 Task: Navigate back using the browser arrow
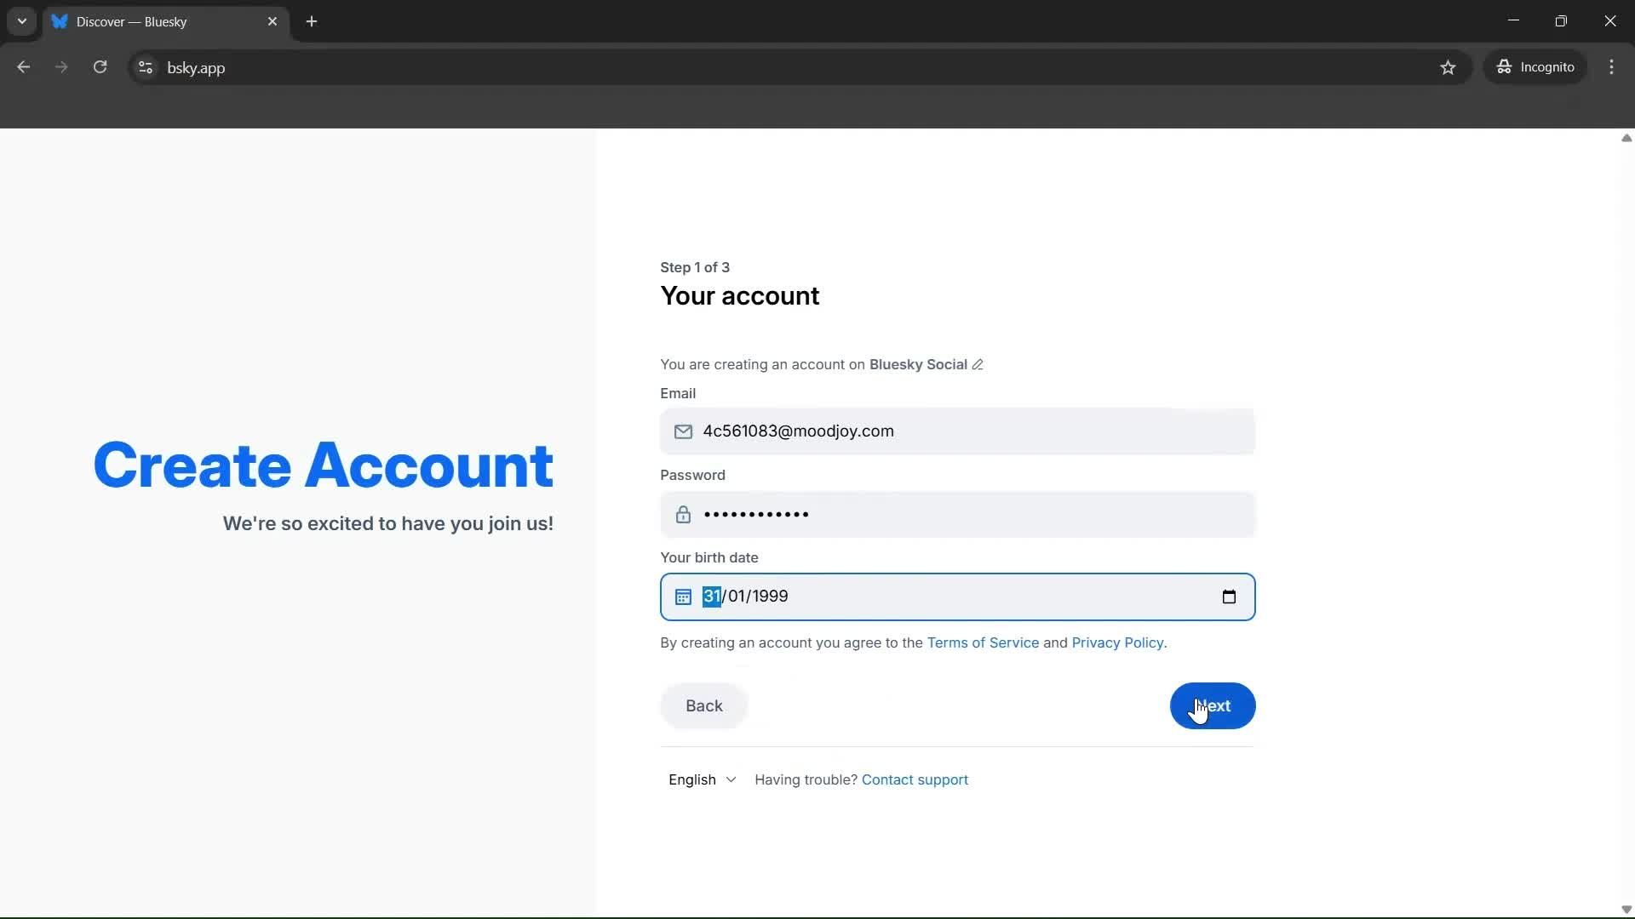point(23,66)
